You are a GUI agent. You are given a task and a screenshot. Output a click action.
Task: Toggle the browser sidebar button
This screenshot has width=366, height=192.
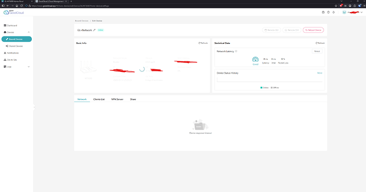coord(3,6)
